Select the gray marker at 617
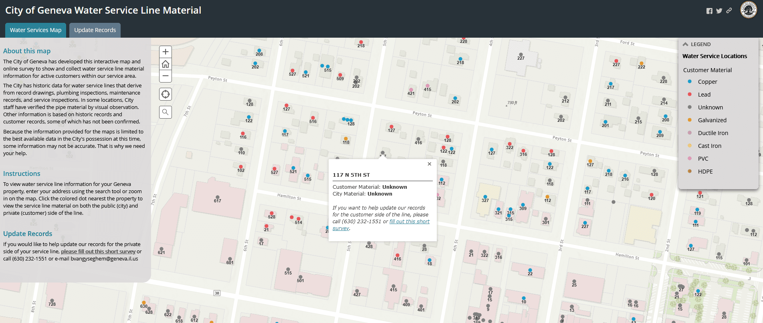Image resolution: width=763 pixels, height=323 pixels. point(217,196)
